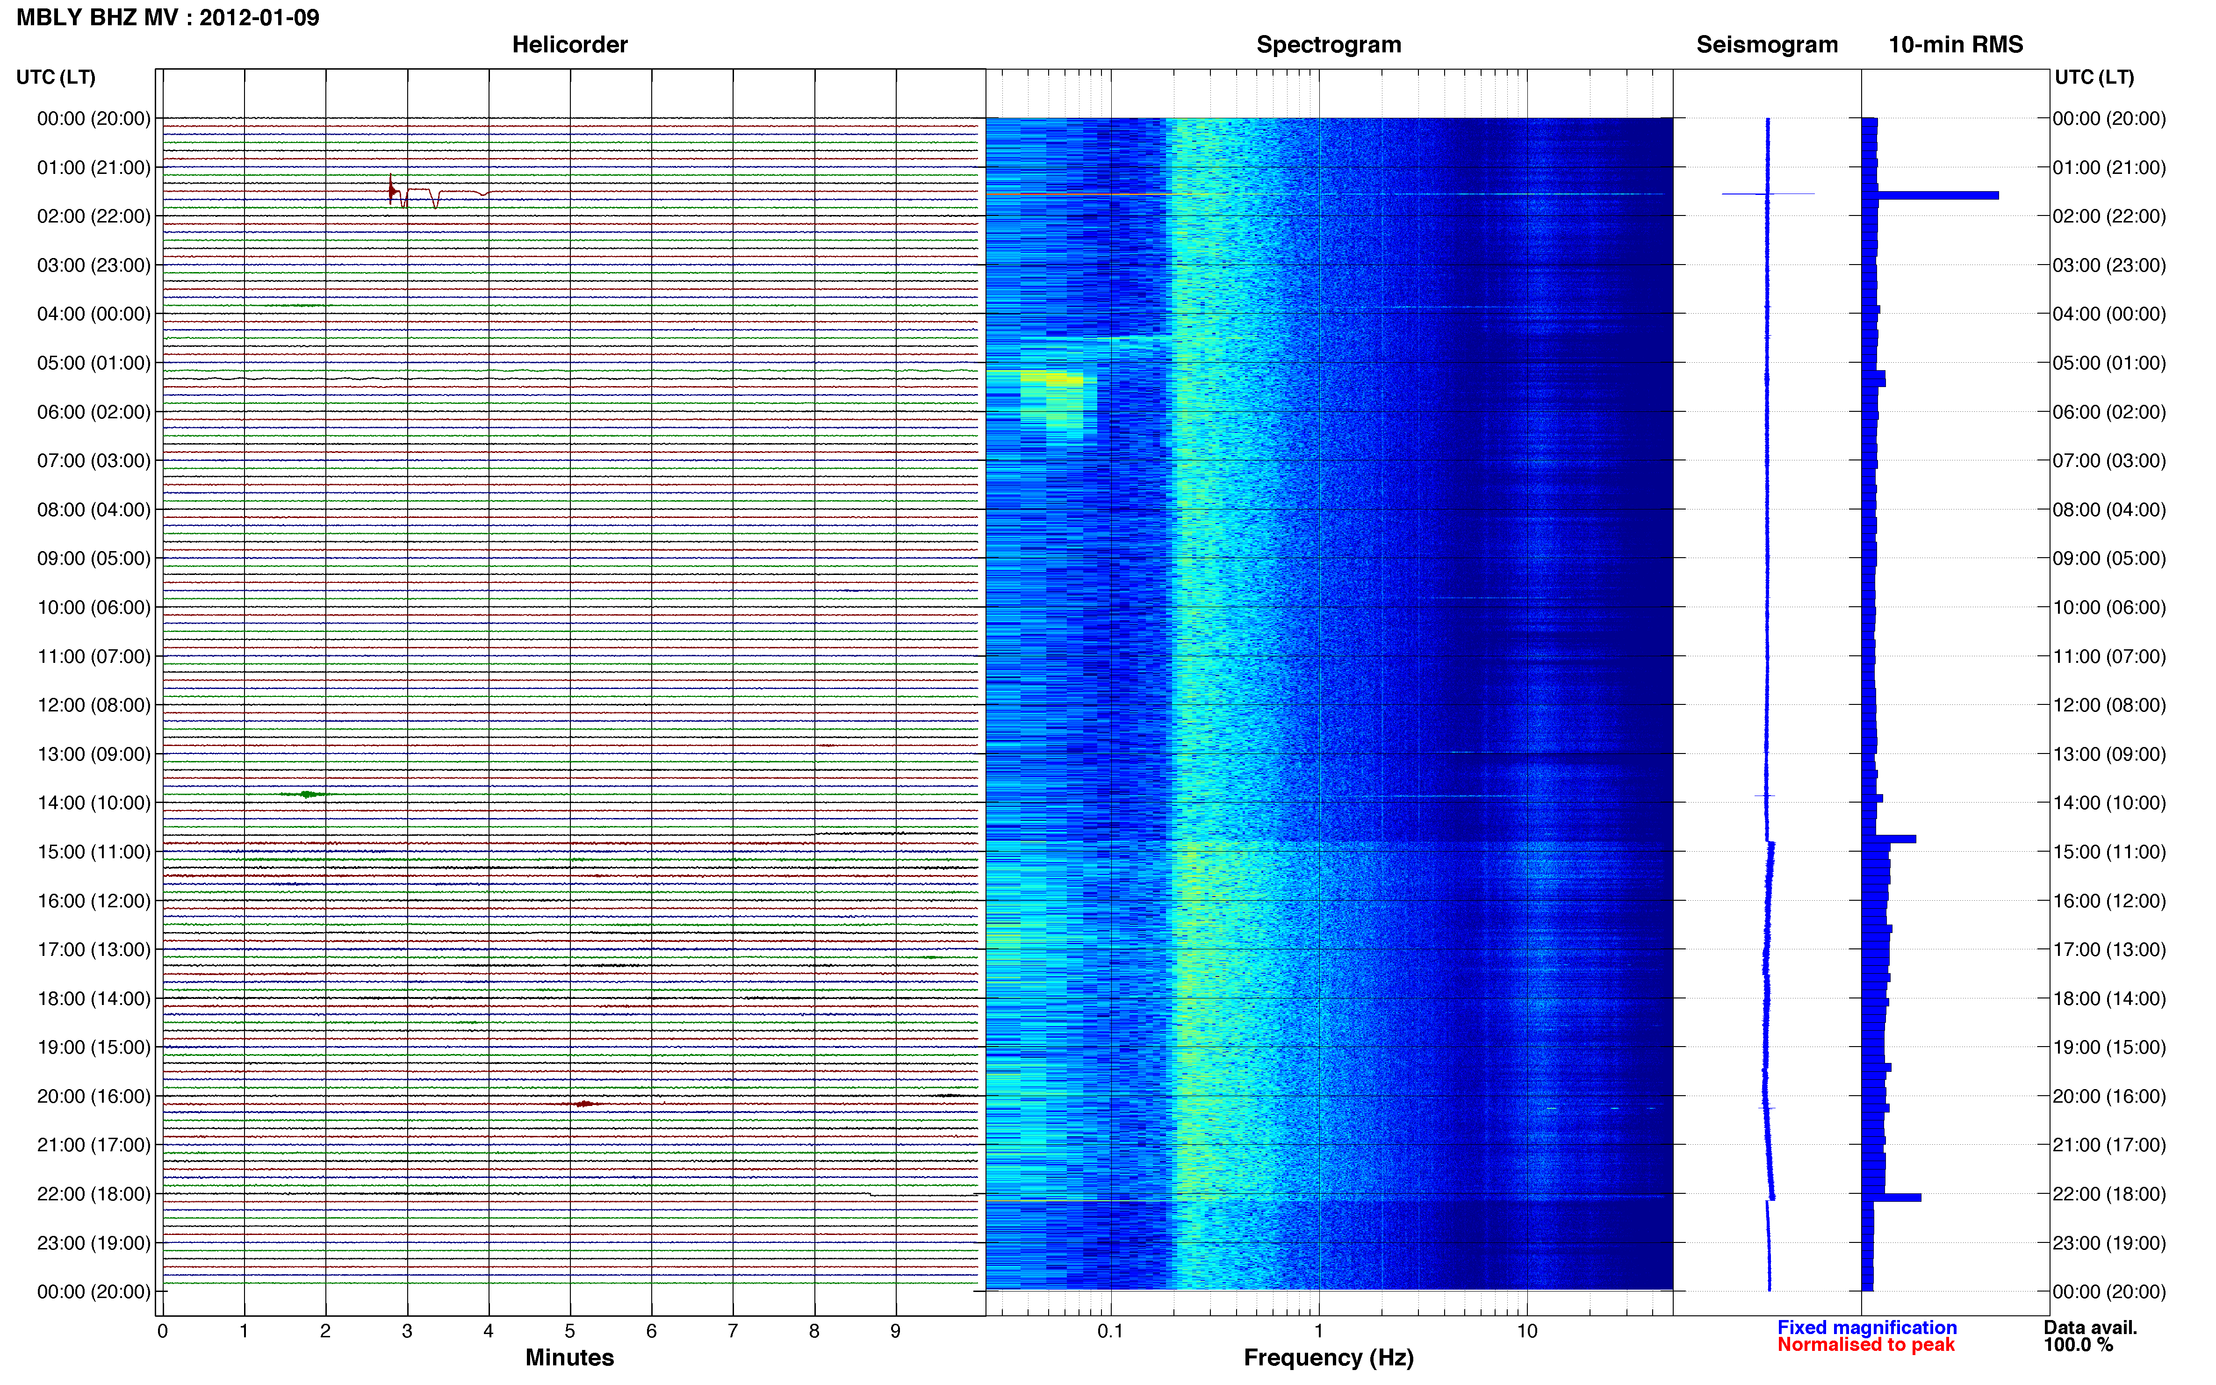
Task: Click RMS-side time label 03:00 (23:00)
Action: (2109, 266)
